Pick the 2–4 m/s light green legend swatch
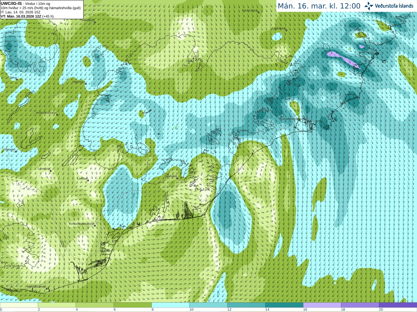 [57, 305]
